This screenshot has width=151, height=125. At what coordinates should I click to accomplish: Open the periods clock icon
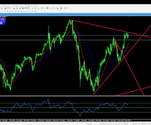61,8
